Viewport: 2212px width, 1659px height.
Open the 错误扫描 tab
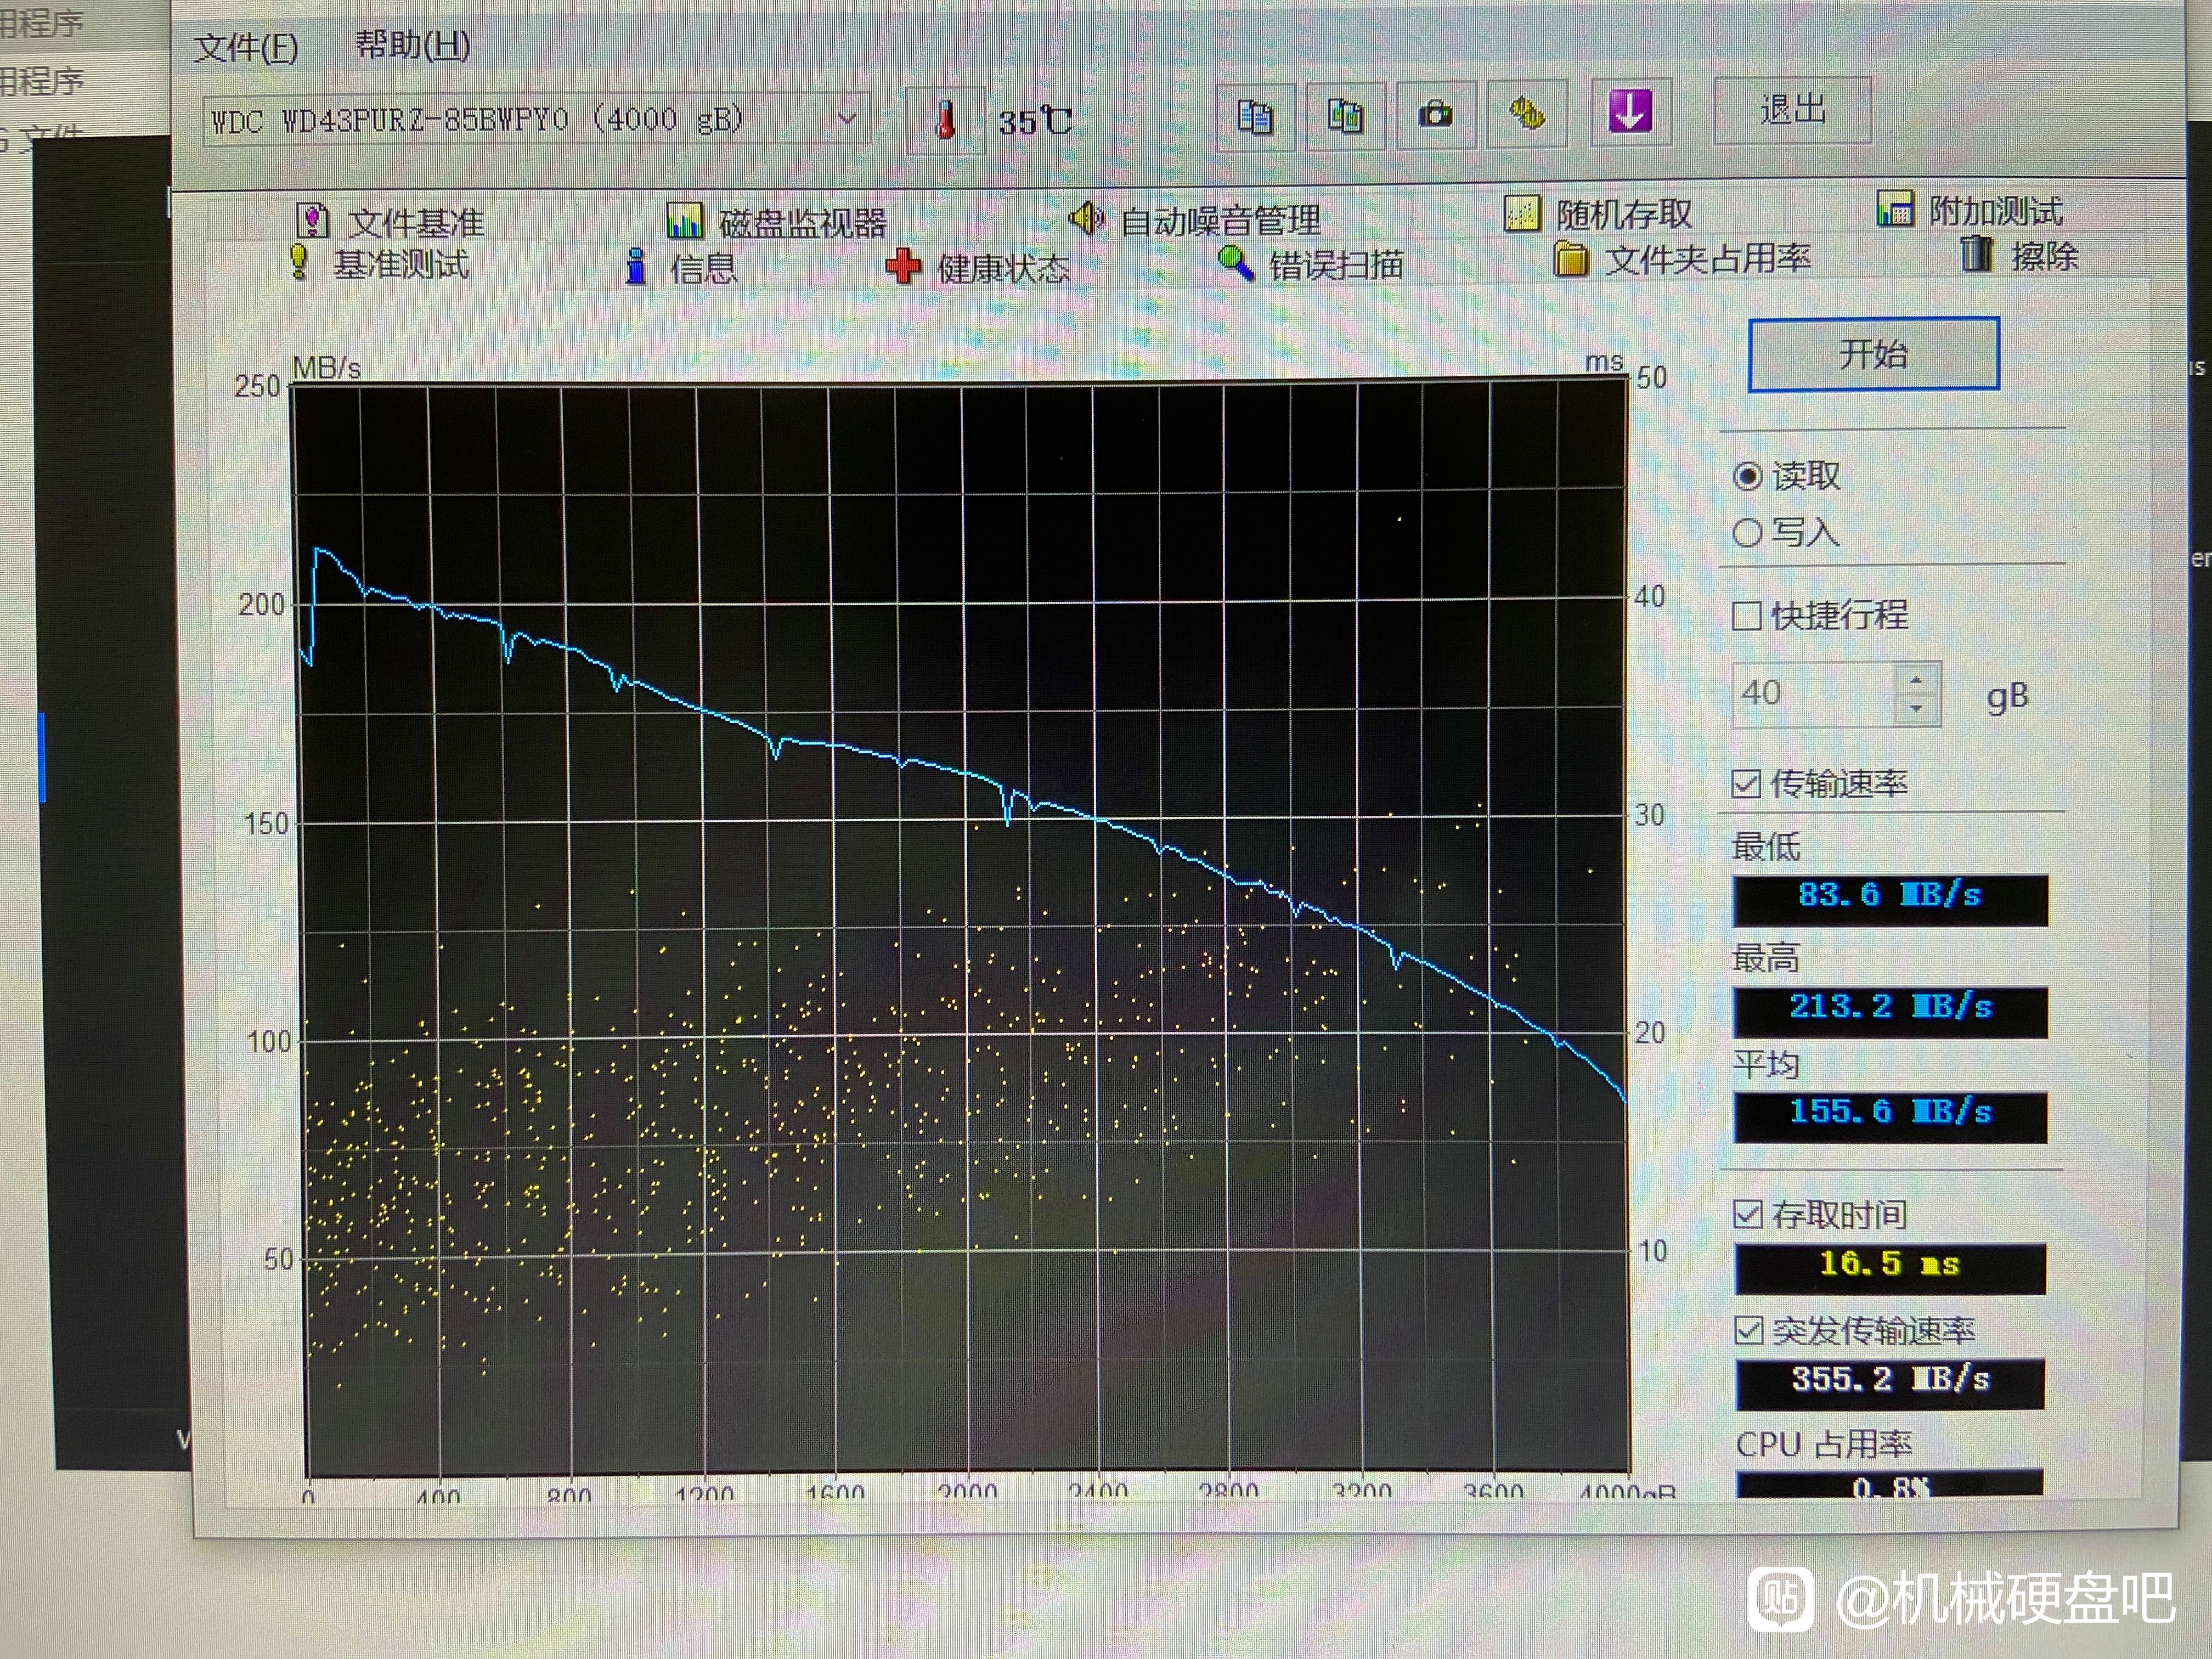pyautogui.click(x=1311, y=264)
